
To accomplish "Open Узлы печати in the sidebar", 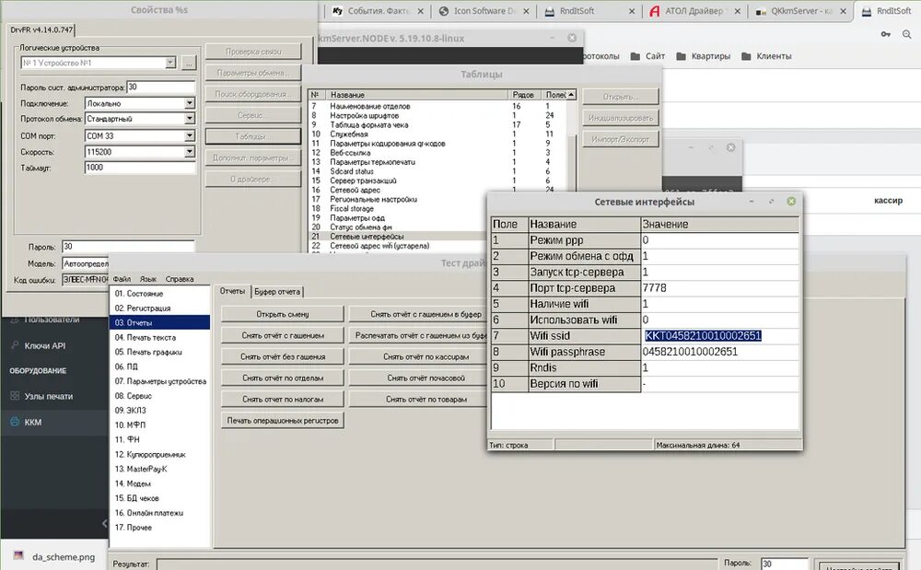I will [x=49, y=396].
